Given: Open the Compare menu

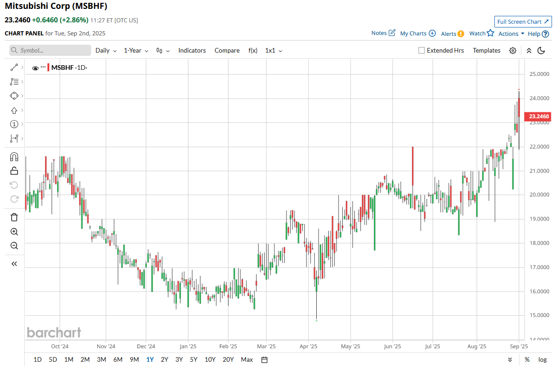Looking at the screenshot, I should pyautogui.click(x=227, y=50).
